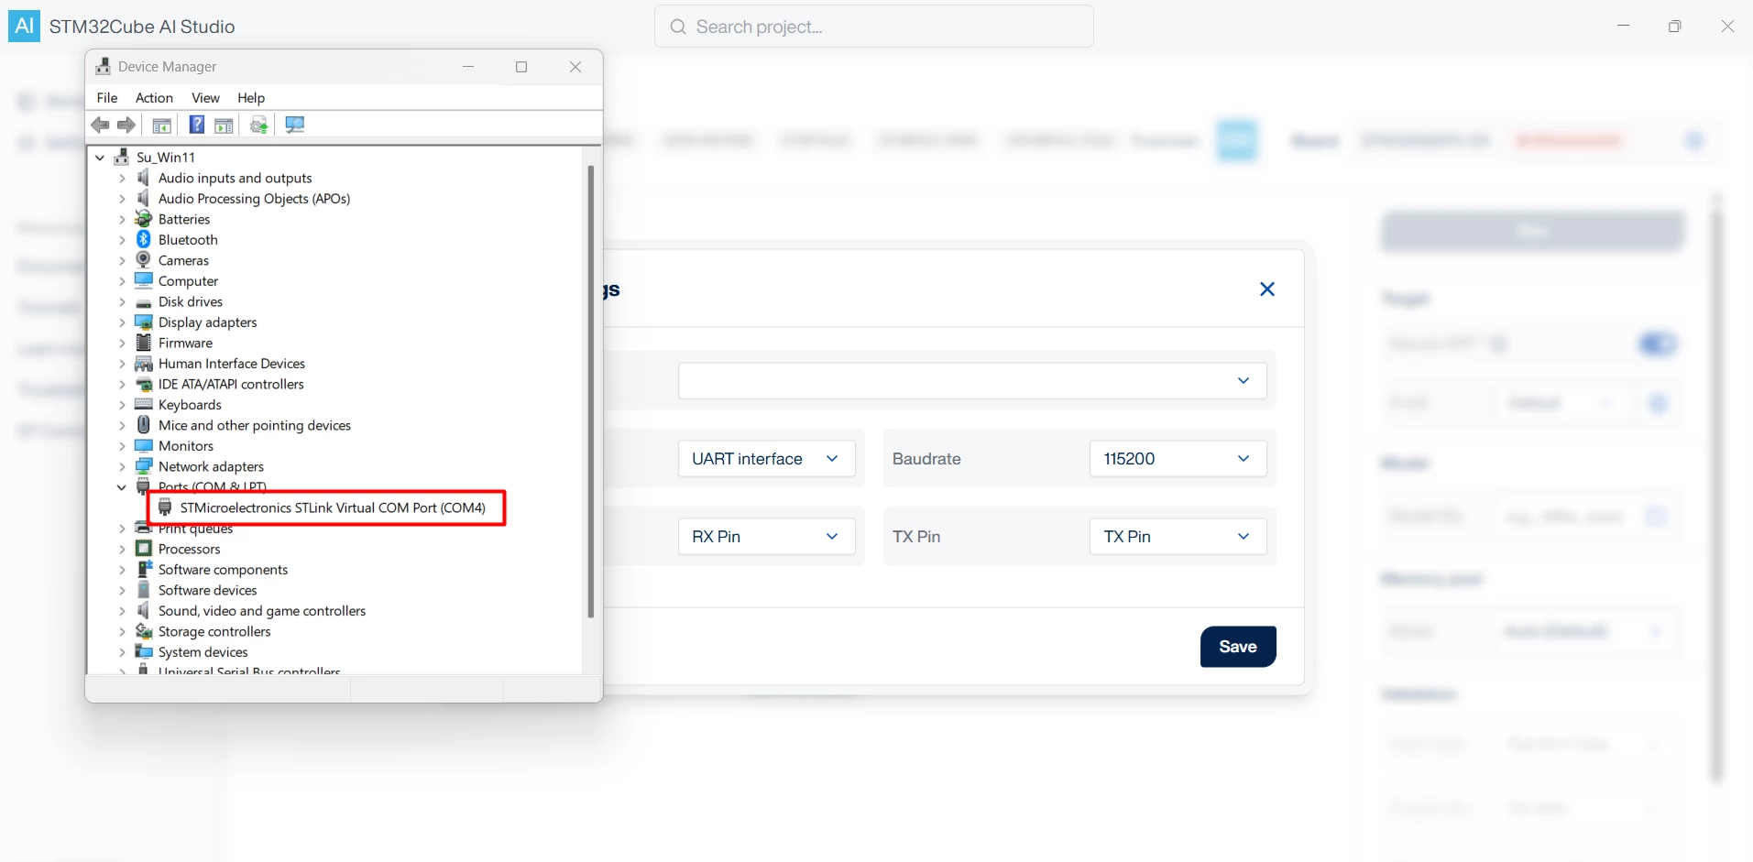Open the Baudrate 115200 dropdown
Screen dimensions: 1753x862
click(1178, 459)
